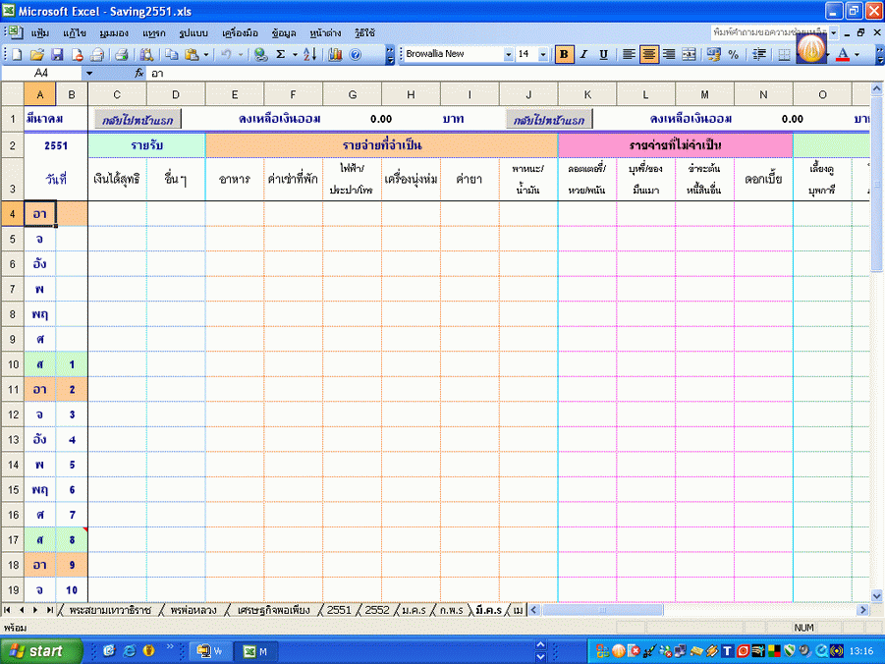The height and width of the screenshot is (664, 885).
Task: Open the Chart Wizard icon
Action: [x=335, y=55]
